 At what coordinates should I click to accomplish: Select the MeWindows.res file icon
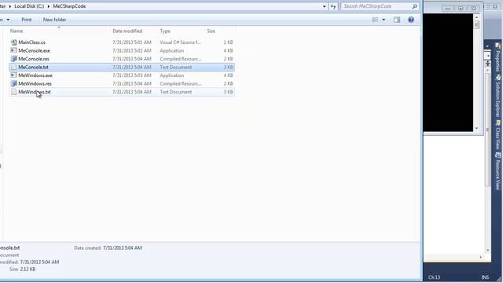tap(13, 83)
